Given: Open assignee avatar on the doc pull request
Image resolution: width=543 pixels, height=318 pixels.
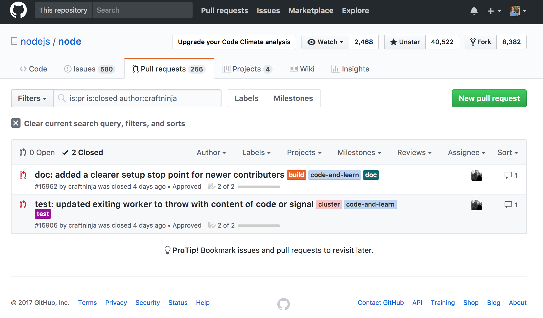Looking at the screenshot, I should click(x=476, y=175).
